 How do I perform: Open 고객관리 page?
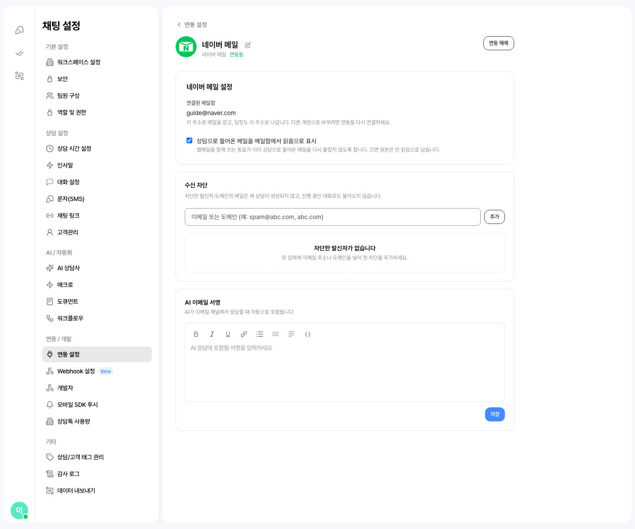97,232
